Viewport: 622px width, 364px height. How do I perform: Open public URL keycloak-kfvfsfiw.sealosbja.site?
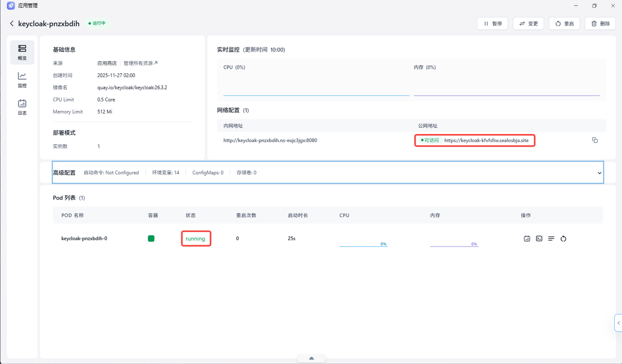point(486,140)
